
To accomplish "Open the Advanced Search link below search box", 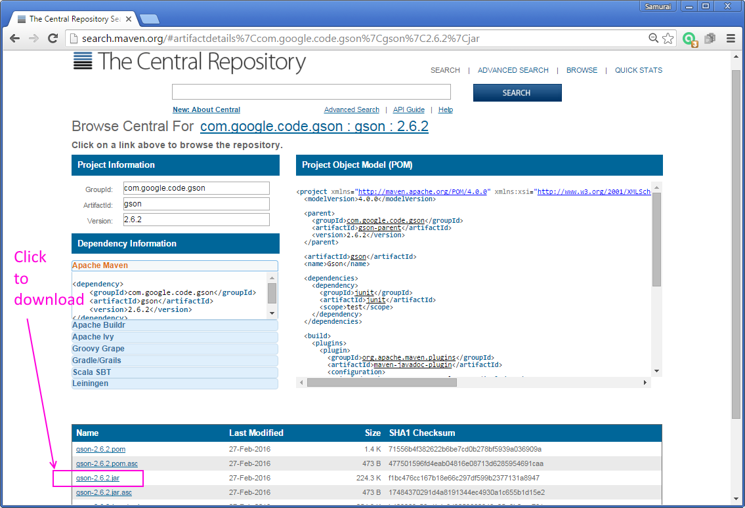I will click(352, 109).
